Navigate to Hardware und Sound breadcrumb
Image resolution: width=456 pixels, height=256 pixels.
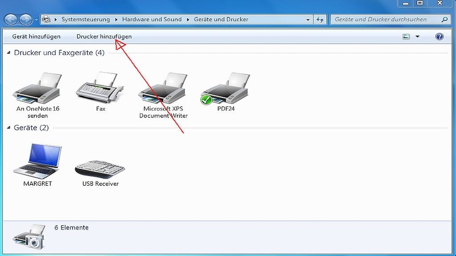152,19
